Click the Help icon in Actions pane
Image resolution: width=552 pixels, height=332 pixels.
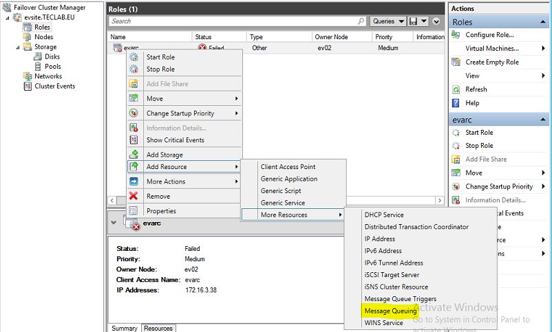(x=457, y=103)
